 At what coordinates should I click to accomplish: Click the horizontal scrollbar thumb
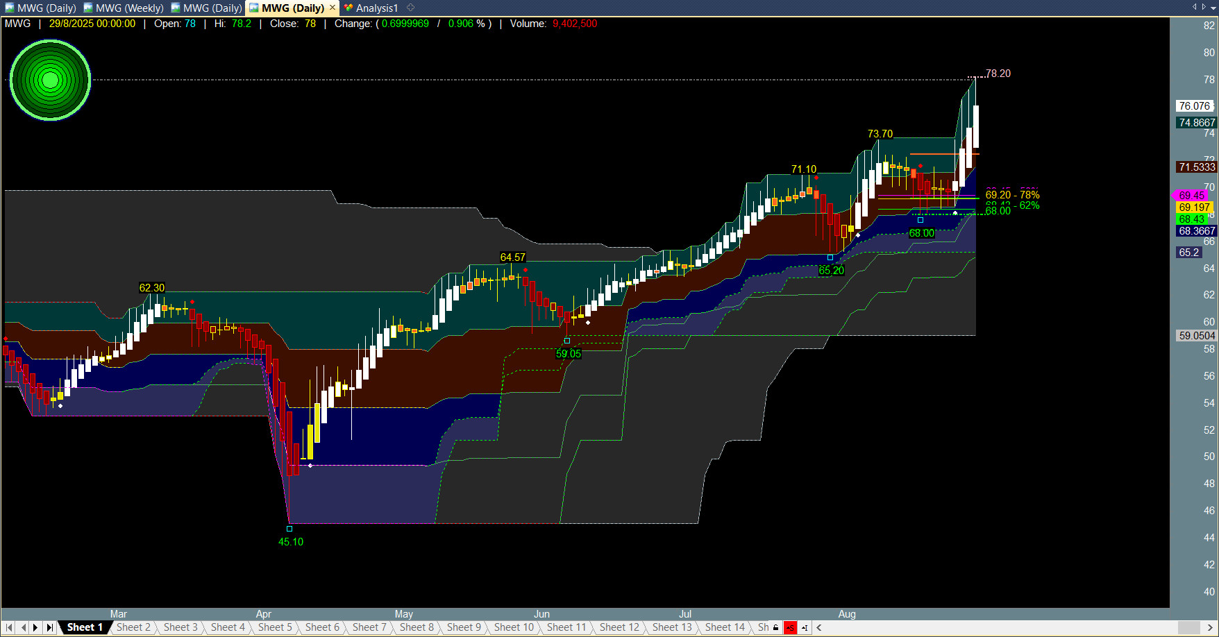pos(1188,627)
